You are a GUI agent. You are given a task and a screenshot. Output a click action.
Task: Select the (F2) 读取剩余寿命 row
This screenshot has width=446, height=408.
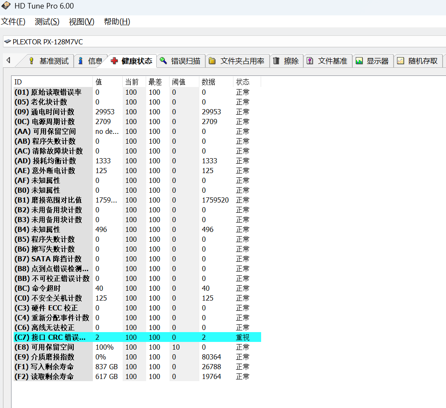pos(137,377)
